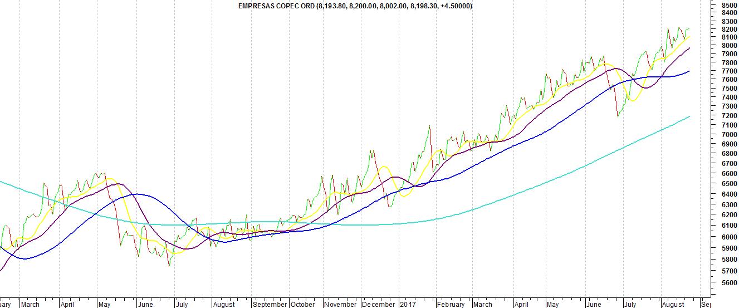Screen dimensions: 739x308
Task: Click the 6100 price level label
Action: point(730,226)
